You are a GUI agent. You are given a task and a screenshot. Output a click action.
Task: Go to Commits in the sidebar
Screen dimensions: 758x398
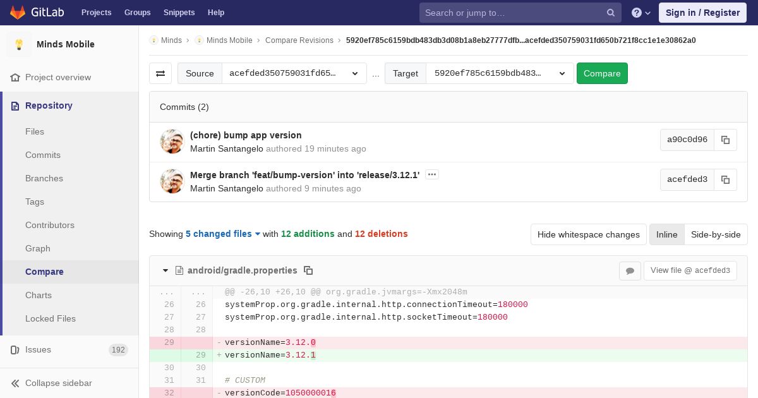click(43, 155)
